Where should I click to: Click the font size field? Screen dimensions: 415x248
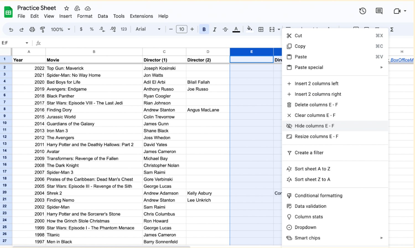click(181, 29)
